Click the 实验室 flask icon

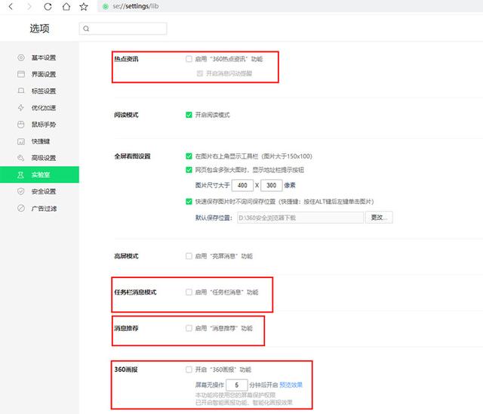coord(21,175)
